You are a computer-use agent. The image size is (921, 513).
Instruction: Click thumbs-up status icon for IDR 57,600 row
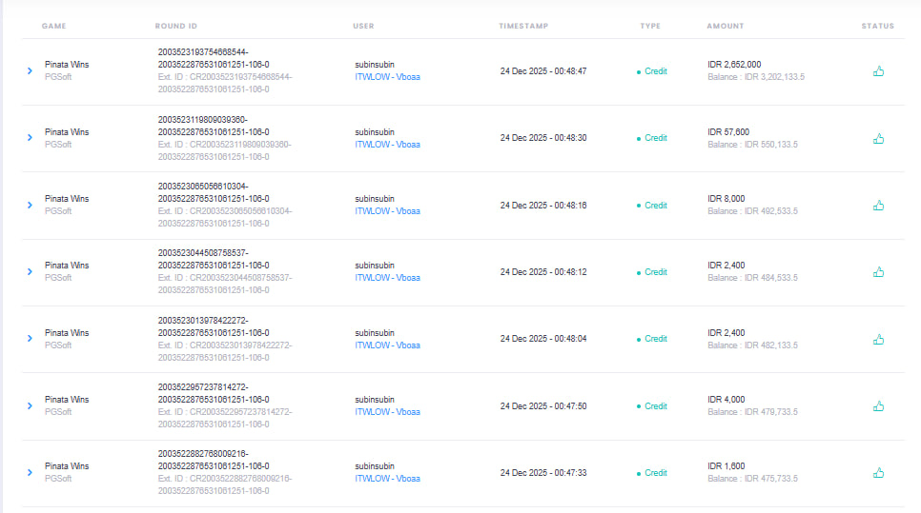[x=878, y=138]
